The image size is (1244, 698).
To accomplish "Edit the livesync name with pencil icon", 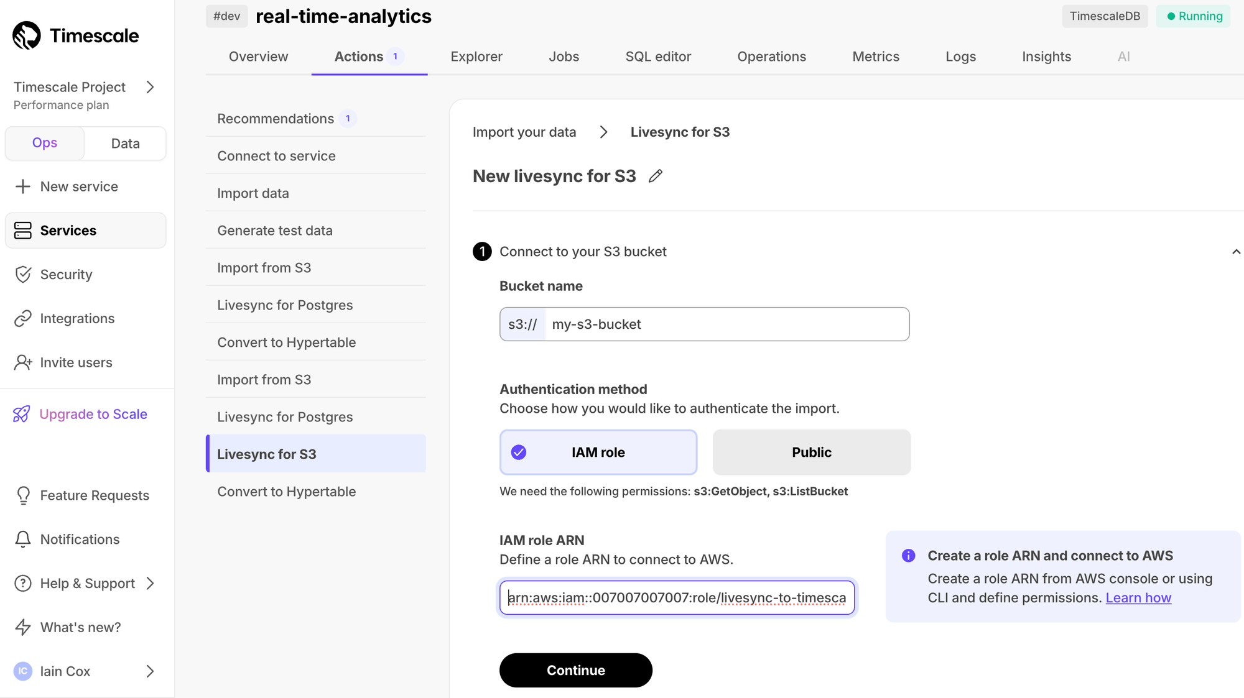I will click(x=656, y=177).
